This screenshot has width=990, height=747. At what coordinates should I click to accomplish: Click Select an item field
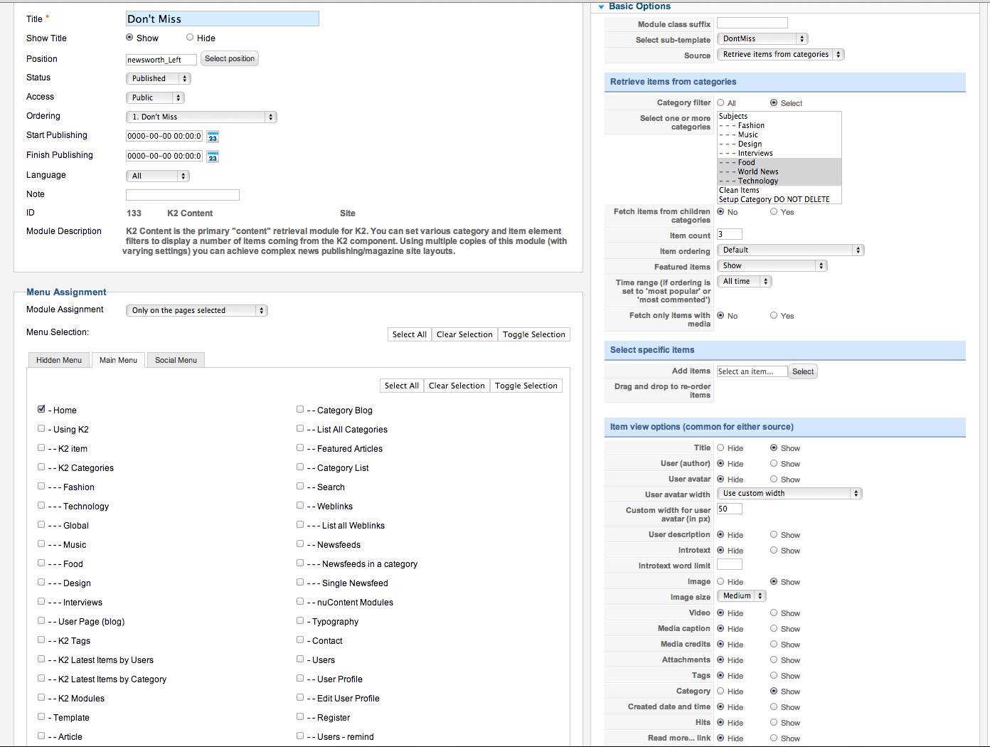(752, 371)
